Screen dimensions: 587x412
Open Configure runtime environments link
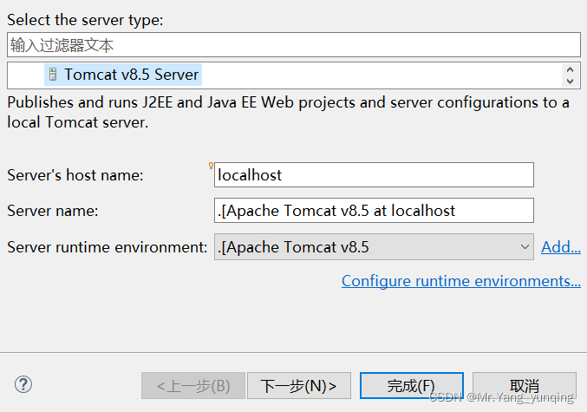click(461, 281)
